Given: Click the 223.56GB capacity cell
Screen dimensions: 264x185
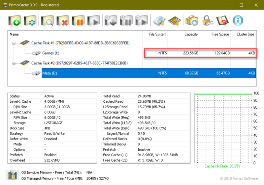Looking at the screenshot, I should click(191, 53).
